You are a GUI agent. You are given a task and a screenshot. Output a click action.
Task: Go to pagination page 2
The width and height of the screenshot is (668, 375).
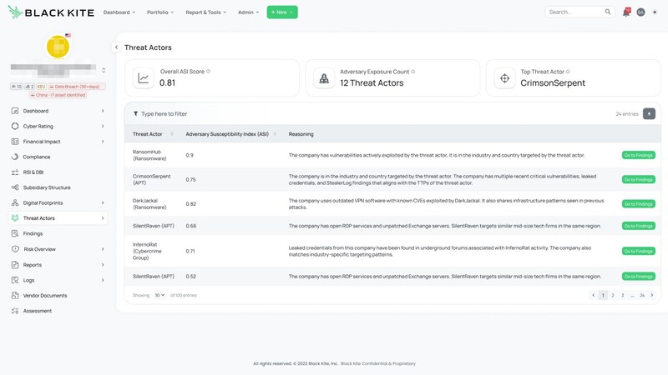click(613, 295)
